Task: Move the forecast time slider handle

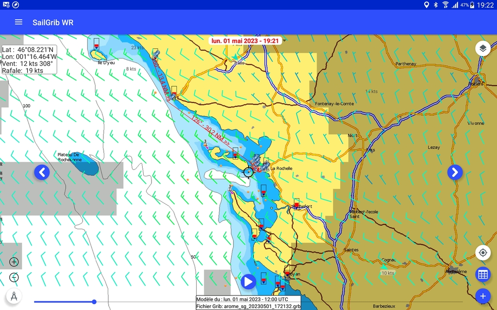Action: click(x=94, y=302)
